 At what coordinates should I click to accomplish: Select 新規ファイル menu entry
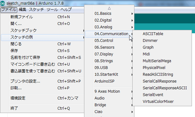point(43,17)
